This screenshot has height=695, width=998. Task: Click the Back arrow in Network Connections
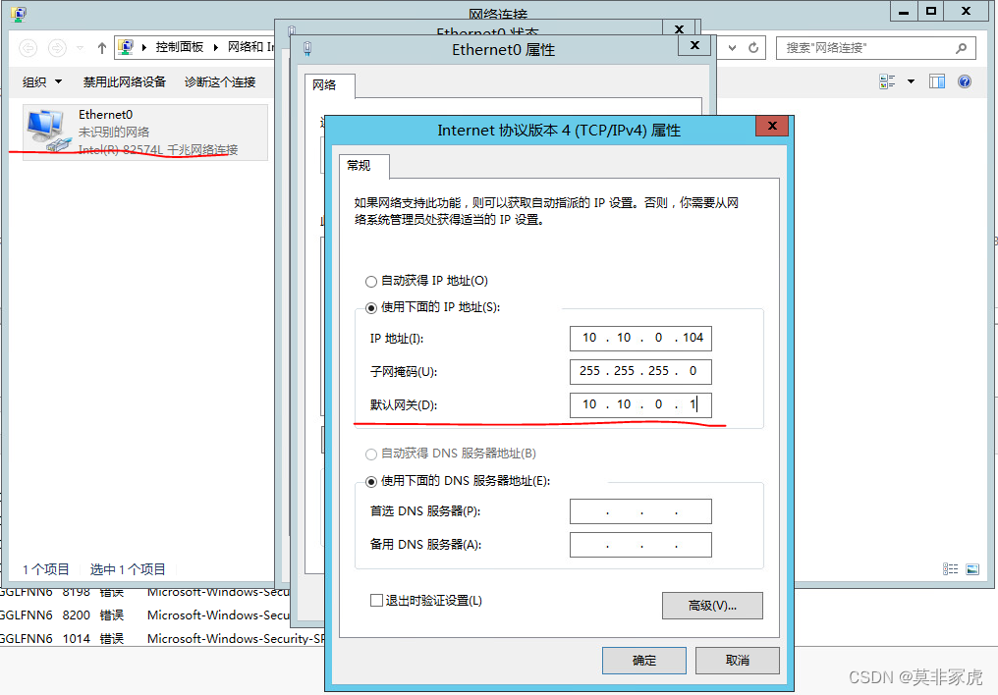tap(28, 48)
